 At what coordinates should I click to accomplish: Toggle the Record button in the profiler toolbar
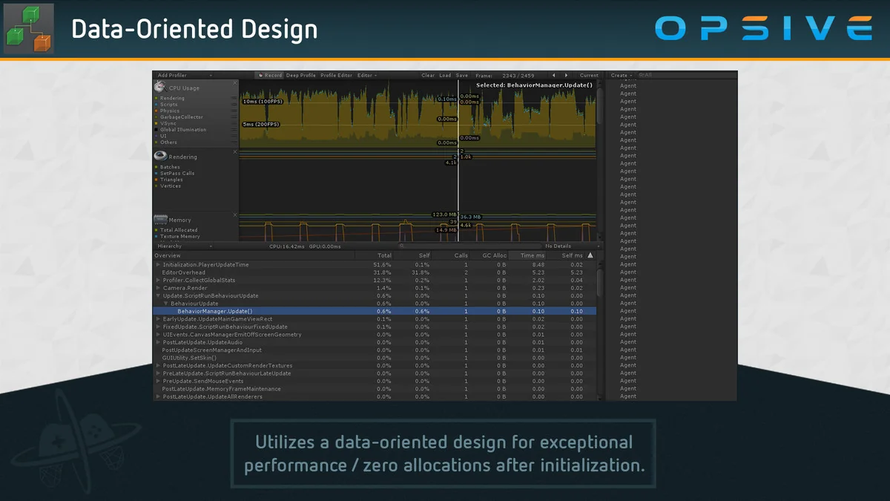pos(273,75)
